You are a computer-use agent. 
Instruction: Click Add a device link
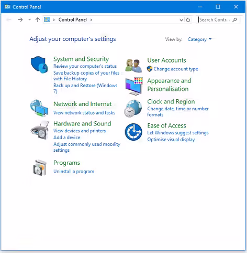(67, 138)
